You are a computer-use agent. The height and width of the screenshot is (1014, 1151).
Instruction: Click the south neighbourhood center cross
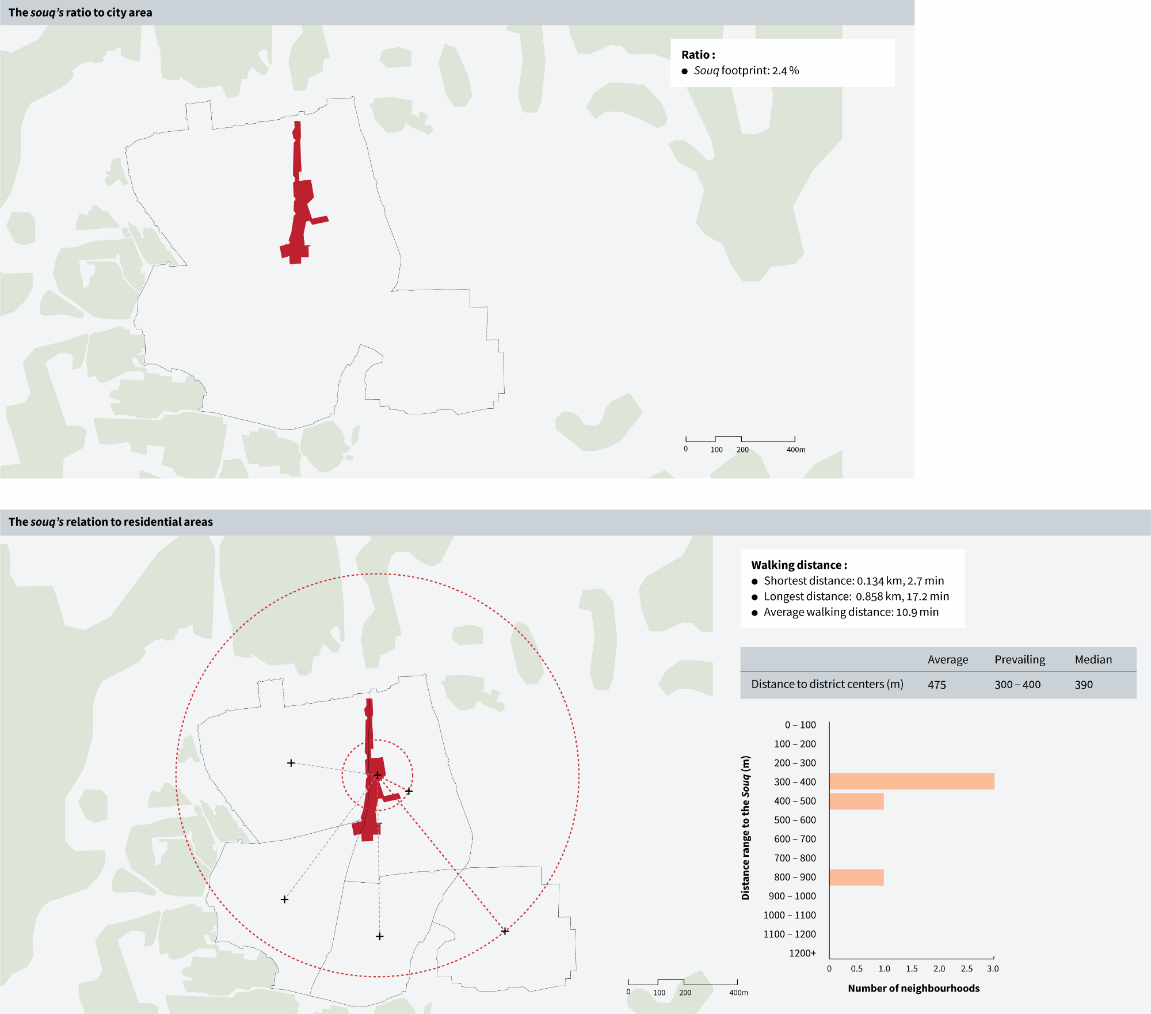tap(380, 936)
